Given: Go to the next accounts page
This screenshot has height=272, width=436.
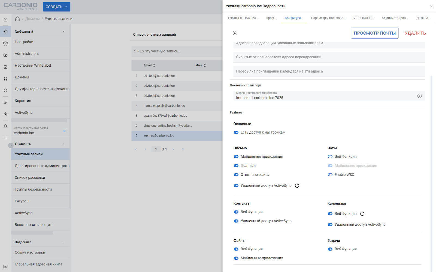Looking at the screenshot, I should tap(173, 149).
